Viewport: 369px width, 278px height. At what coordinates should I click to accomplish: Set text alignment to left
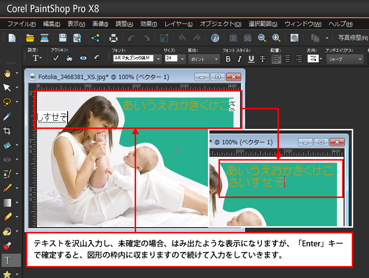276,59
